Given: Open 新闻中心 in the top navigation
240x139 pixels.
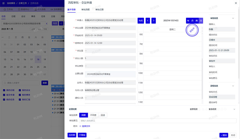Looking at the screenshot, I should [24, 9].
